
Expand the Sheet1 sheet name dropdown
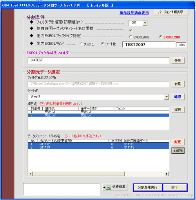point(166,97)
